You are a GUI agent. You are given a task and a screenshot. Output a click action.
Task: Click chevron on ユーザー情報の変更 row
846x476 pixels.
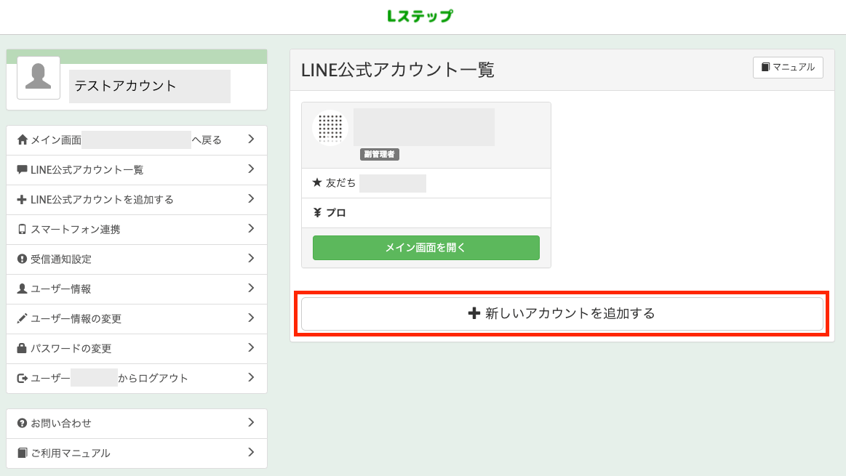[x=251, y=318]
